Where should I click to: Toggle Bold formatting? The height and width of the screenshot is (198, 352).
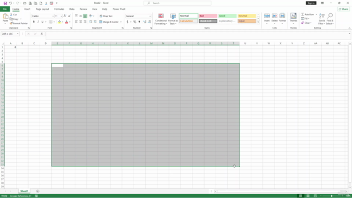[x=34, y=22]
